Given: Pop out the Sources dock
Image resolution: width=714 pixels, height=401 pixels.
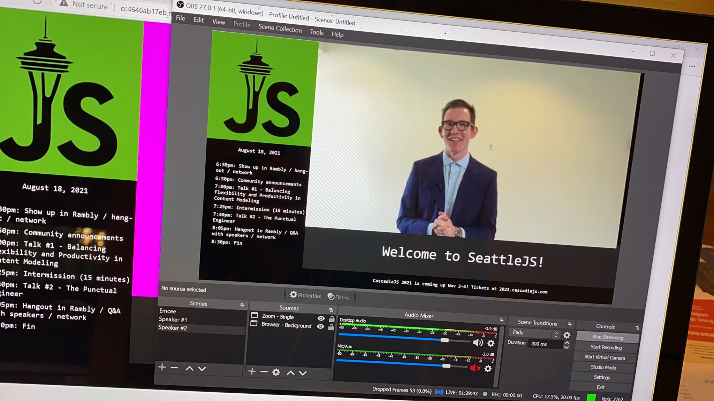Looking at the screenshot, I should tap(331, 310).
